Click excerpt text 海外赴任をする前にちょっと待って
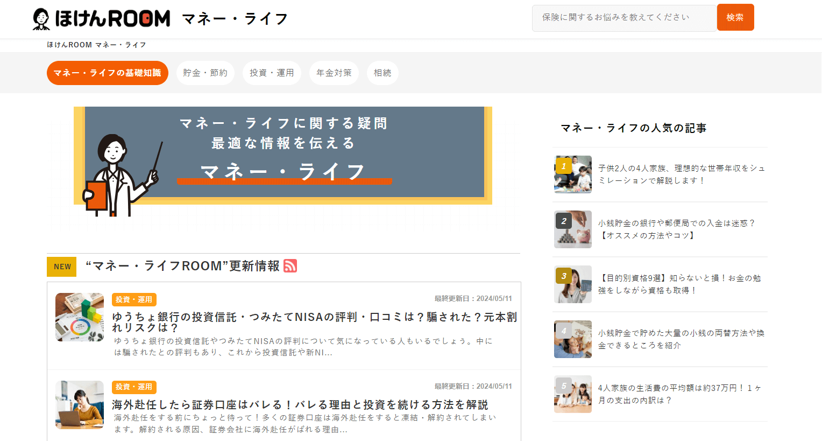The height and width of the screenshot is (441, 822). (304, 423)
